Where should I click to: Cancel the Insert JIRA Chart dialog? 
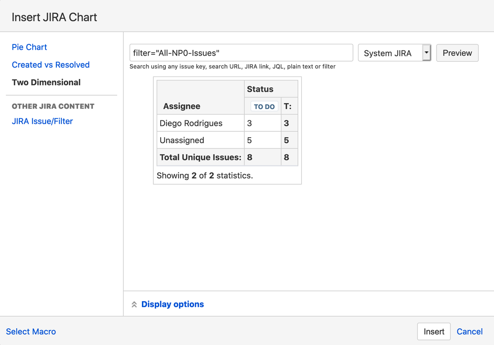pos(469,332)
